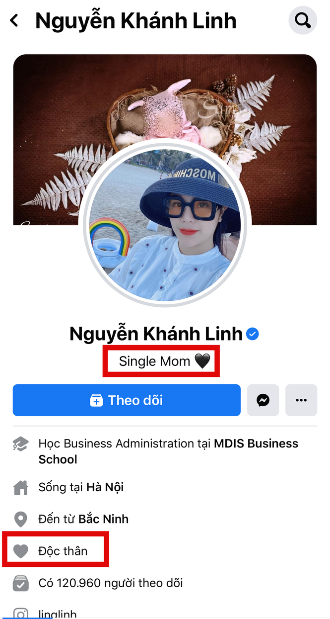
Task: Open the Messenger chat icon
Action: pos(263,400)
